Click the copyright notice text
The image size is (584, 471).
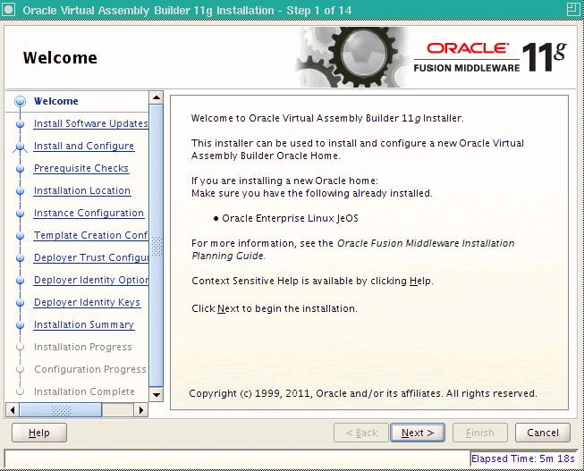coord(363,393)
